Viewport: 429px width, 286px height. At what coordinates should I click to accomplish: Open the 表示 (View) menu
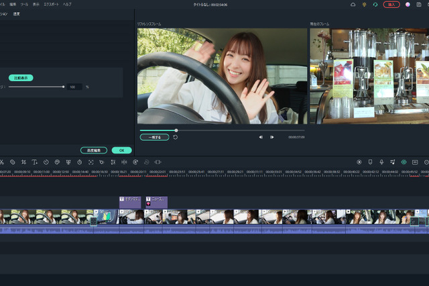tap(36, 5)
